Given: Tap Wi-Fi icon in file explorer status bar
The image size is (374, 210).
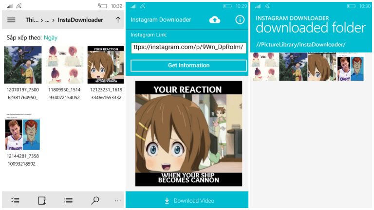Looking at the screenshot, I should pyautogui.click(x=19, y=6).
